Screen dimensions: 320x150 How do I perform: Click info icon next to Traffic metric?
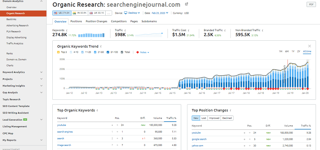[x=125, y=30]
